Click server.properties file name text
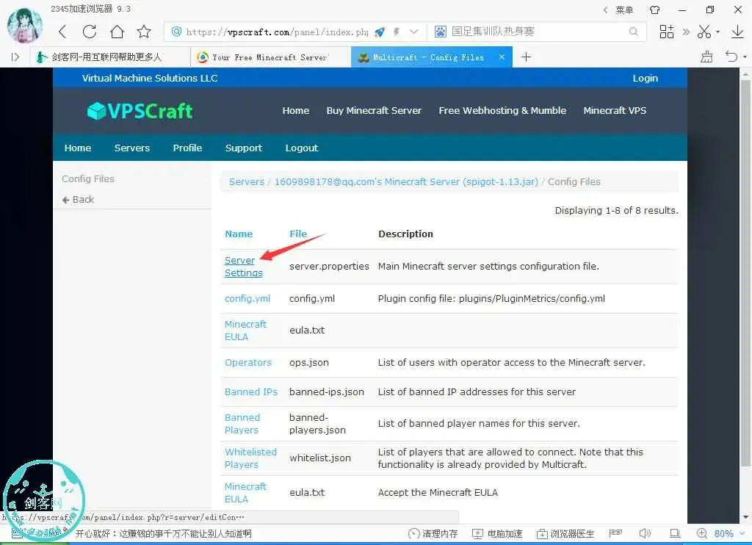The image size is (752, 545). pyautogui.click(x=329, y=267)
